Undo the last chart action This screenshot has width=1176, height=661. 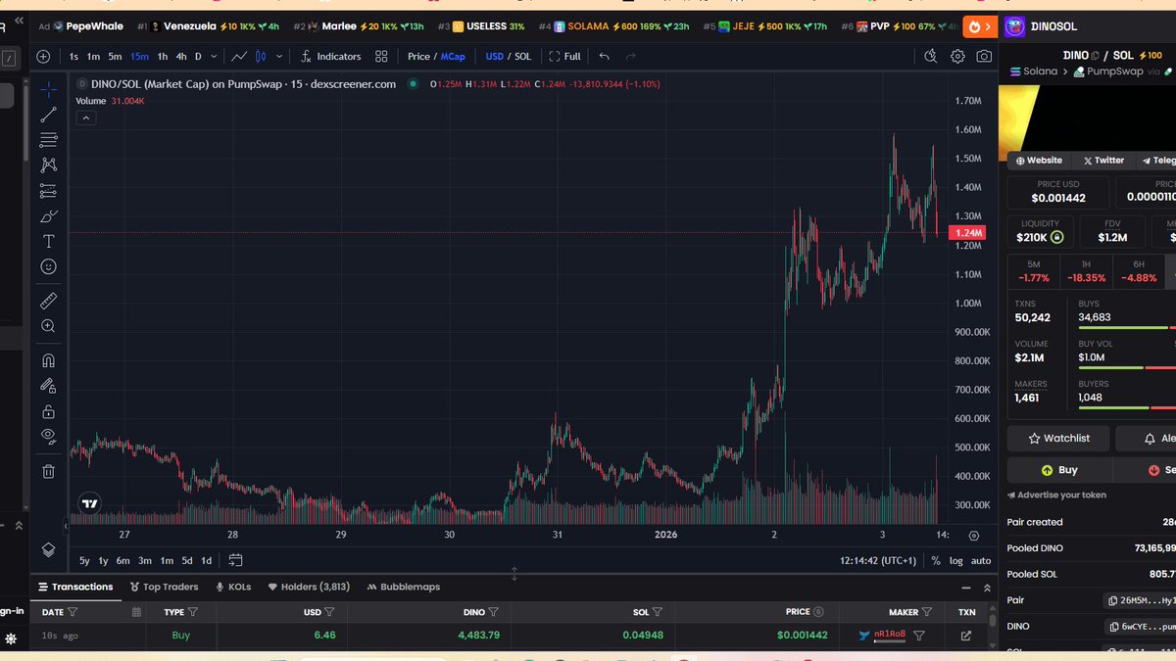click(x=605, y=57)
